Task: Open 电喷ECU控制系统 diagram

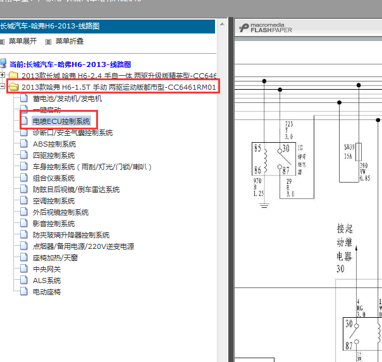Action: tap(61, 121)
